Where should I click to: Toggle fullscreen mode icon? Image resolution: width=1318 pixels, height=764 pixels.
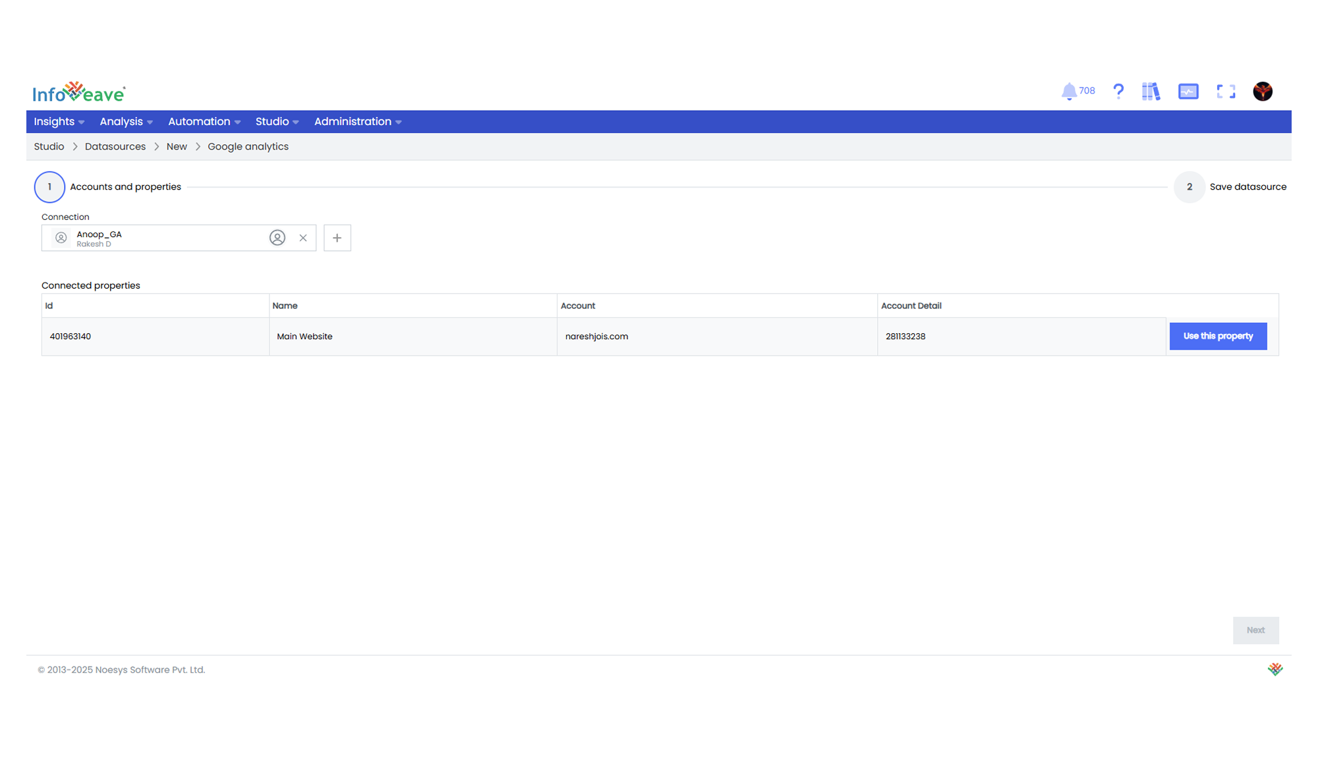click(x=1226, y=92)
